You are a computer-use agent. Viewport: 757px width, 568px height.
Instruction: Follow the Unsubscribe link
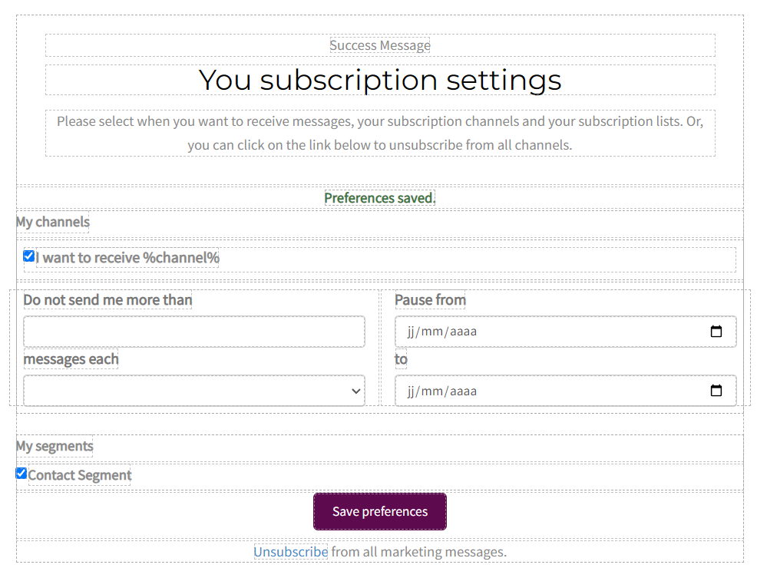pyautogui.click(x=291, y=552)
